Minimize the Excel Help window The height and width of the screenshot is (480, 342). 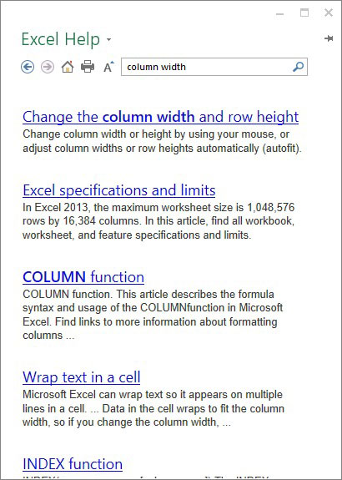pos(280,14)
